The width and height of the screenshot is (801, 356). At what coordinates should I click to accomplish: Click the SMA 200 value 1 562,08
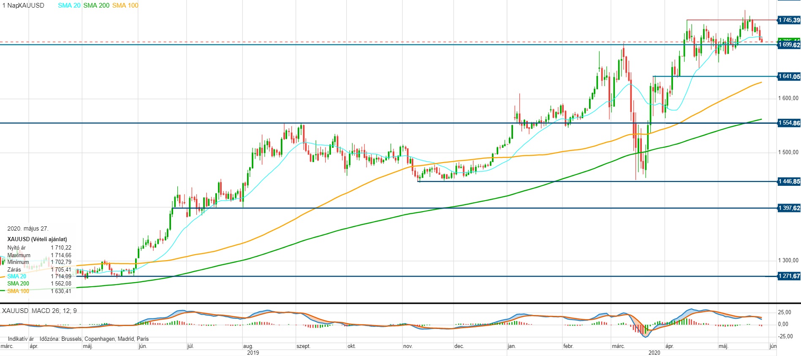coord(61,284)
